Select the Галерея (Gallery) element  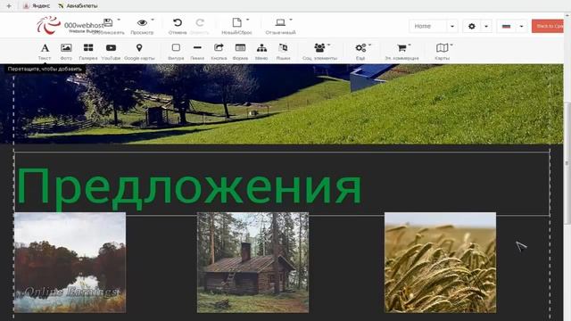point(88,52)
